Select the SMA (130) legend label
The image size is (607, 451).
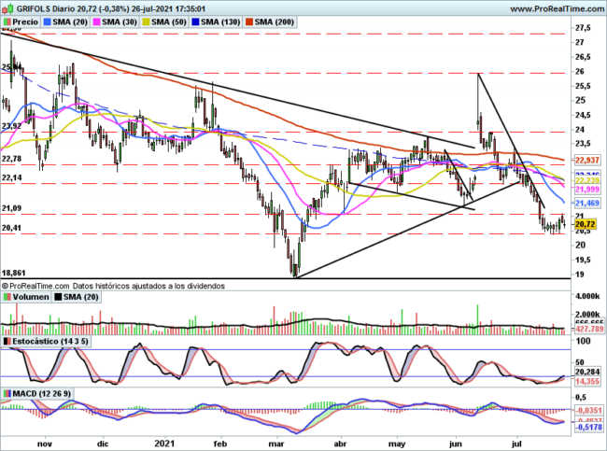click(220, 22)
